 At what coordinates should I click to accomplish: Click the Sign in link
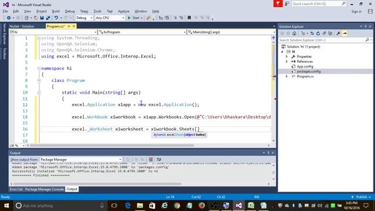pyautogui.click(x=356, y=12)
